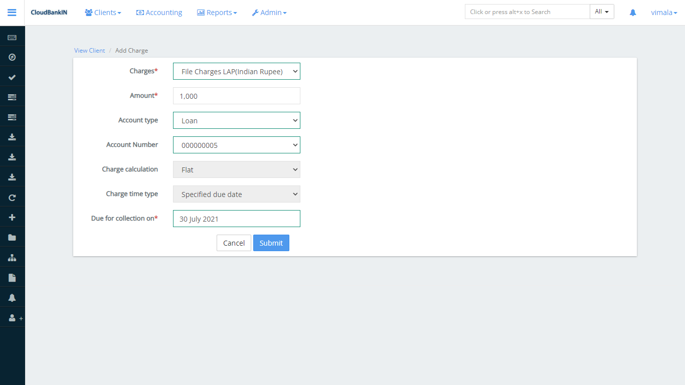This screenshot has width=685, height=385.
Task: Click the Amount input field
Action: [x=236, y=96]
